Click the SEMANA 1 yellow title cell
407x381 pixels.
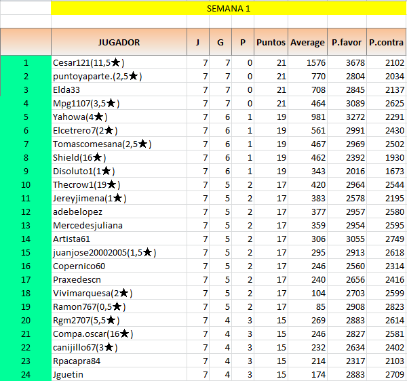[228, 8]
